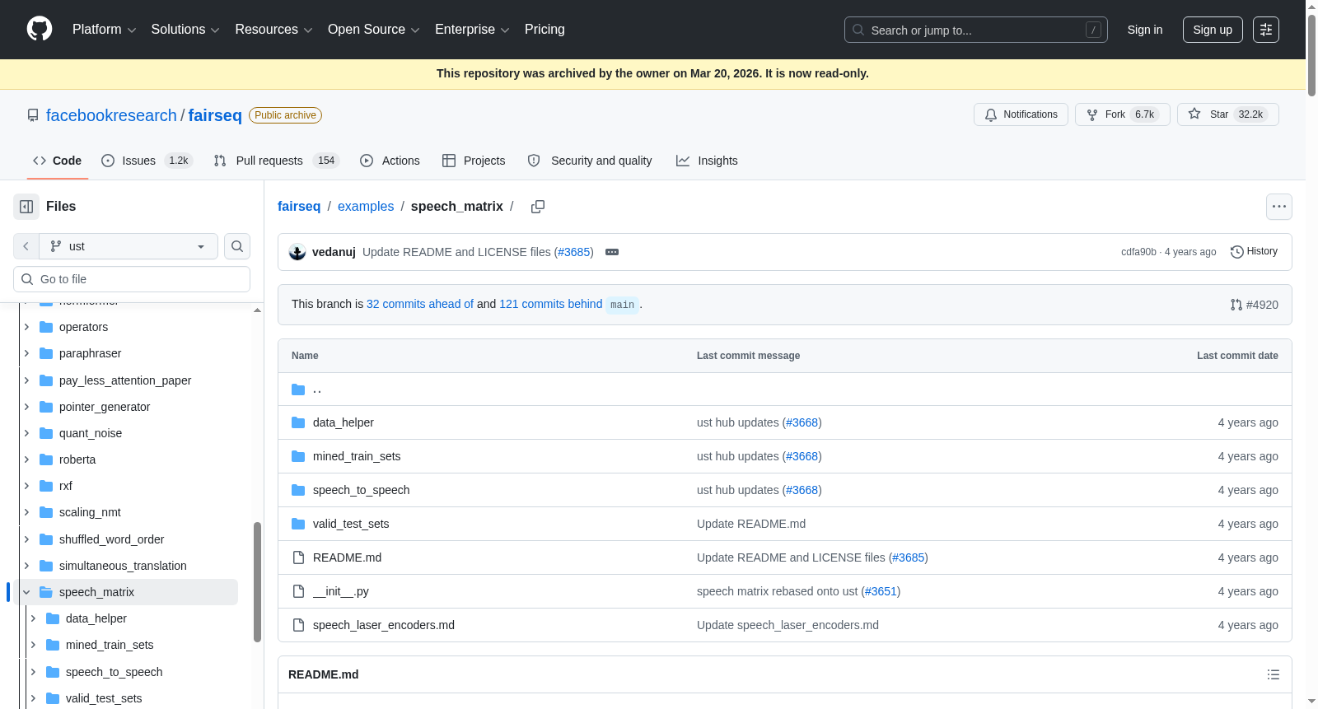Focus the Go to file input
The height and width of the screenshot is (709, 1318).
coord(132,279)
